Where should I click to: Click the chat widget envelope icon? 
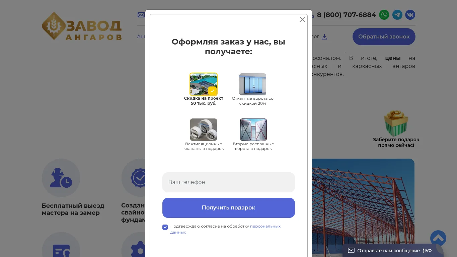click(x=351, y=250)
